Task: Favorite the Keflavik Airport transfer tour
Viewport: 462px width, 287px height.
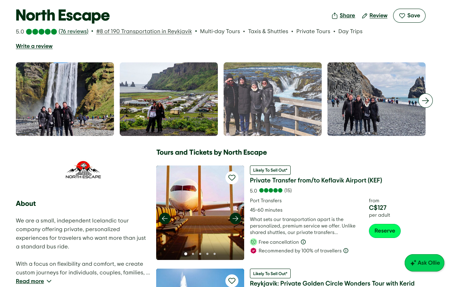Action: click(x=232, y=177)
